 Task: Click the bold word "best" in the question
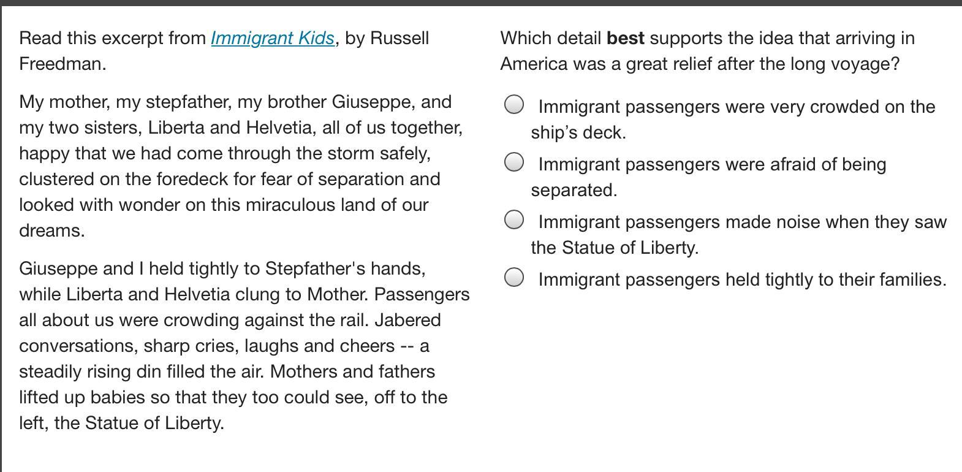(x=625, y=38)
